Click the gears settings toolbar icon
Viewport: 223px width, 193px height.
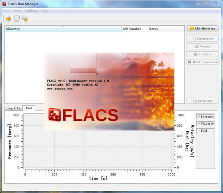click(x=25, y=19)
